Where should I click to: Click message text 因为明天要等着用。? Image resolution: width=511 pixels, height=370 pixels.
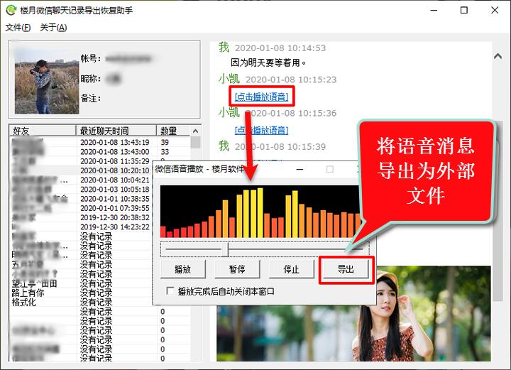click(x=268, y=62)
